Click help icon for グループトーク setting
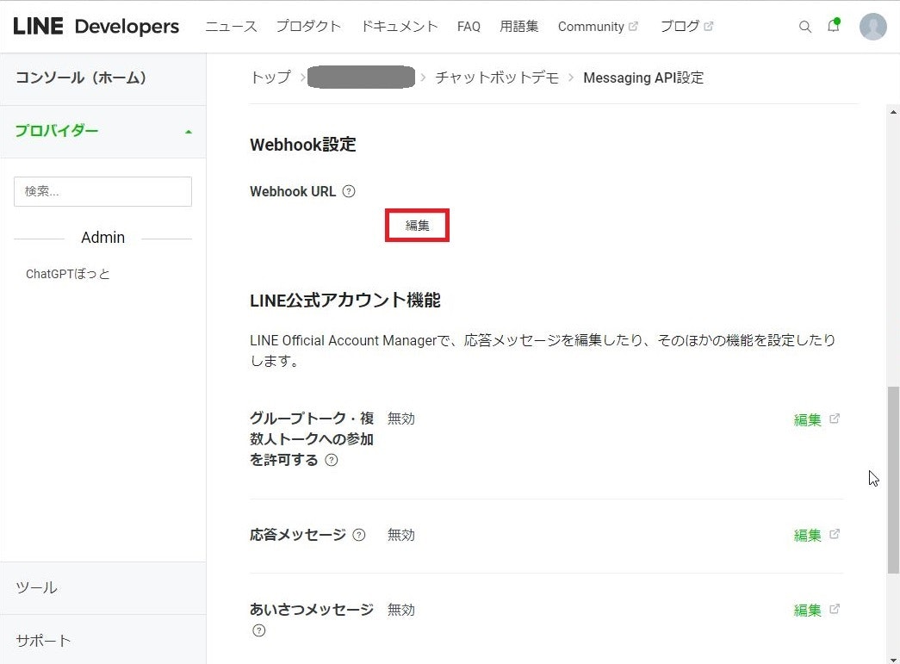The height and width of the screenshot is (664, 900). click(x=332, y=460)
